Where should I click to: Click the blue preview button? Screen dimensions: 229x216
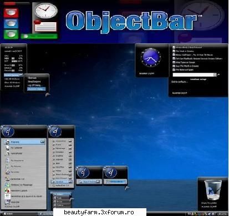(x=11, y=23)
